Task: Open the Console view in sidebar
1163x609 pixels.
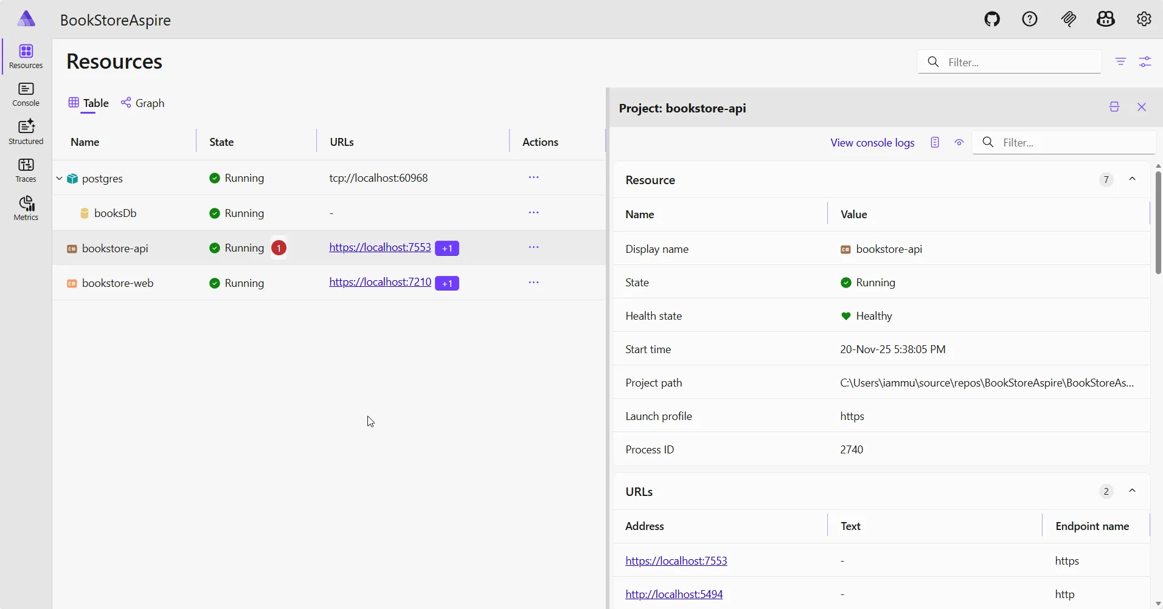Action: point(26,95)
